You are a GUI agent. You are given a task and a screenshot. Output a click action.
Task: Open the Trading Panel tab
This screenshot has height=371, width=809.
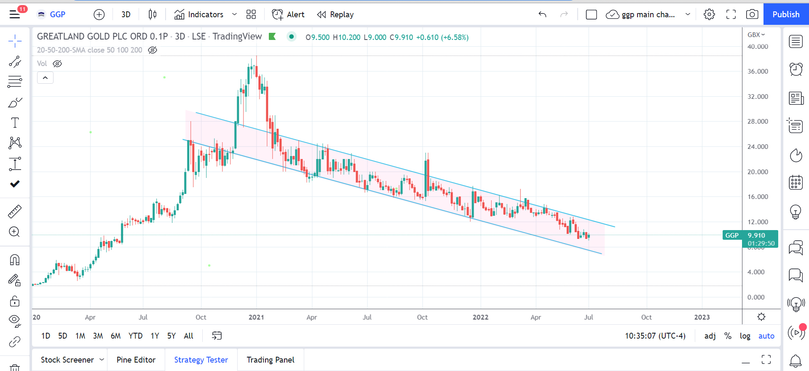point(271,360)
